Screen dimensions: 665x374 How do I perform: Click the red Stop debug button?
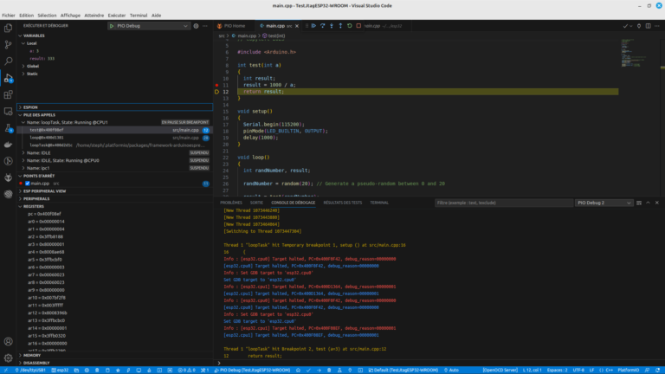(x=359, y=26)
